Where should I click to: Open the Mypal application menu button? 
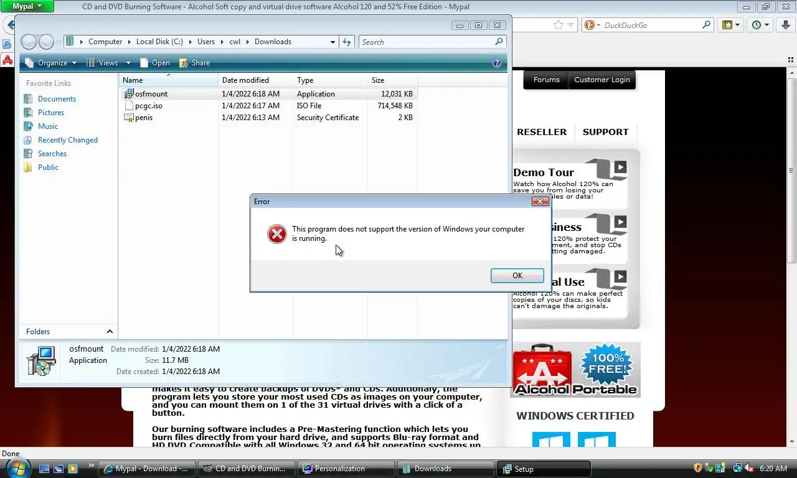tap(27, 6)
